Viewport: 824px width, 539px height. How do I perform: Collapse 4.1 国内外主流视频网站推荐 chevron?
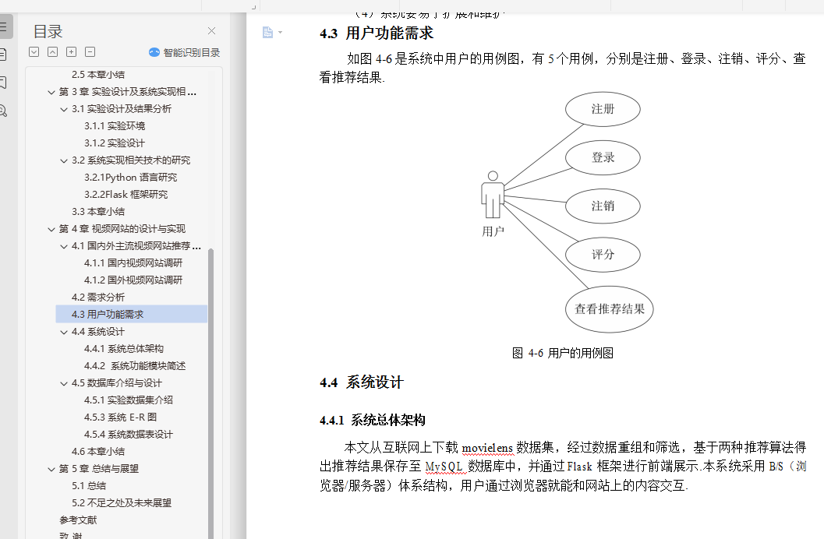[64, 246]
